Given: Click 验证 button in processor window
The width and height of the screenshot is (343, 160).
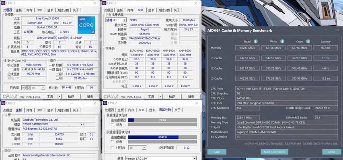Looking at the screenshot, I should (71, 96).
